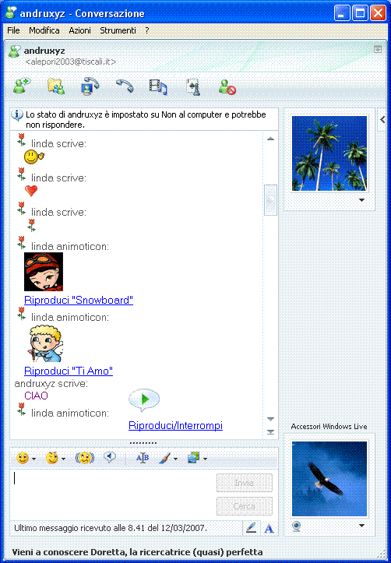Toggle handwriting mode with the pen icon
Image resolution: width=391 pixels, height=563 pixels.
[252, 528]
